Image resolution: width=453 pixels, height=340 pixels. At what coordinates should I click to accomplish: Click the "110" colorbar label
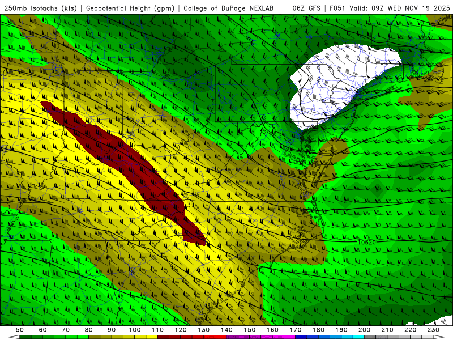pos(158,330)
